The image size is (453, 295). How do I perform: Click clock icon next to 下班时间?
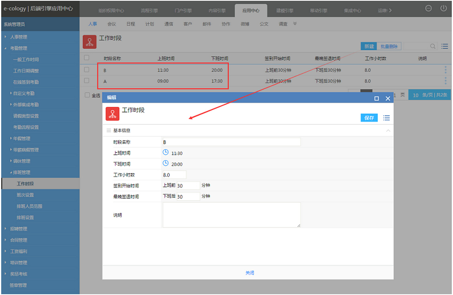click(166, 163)
